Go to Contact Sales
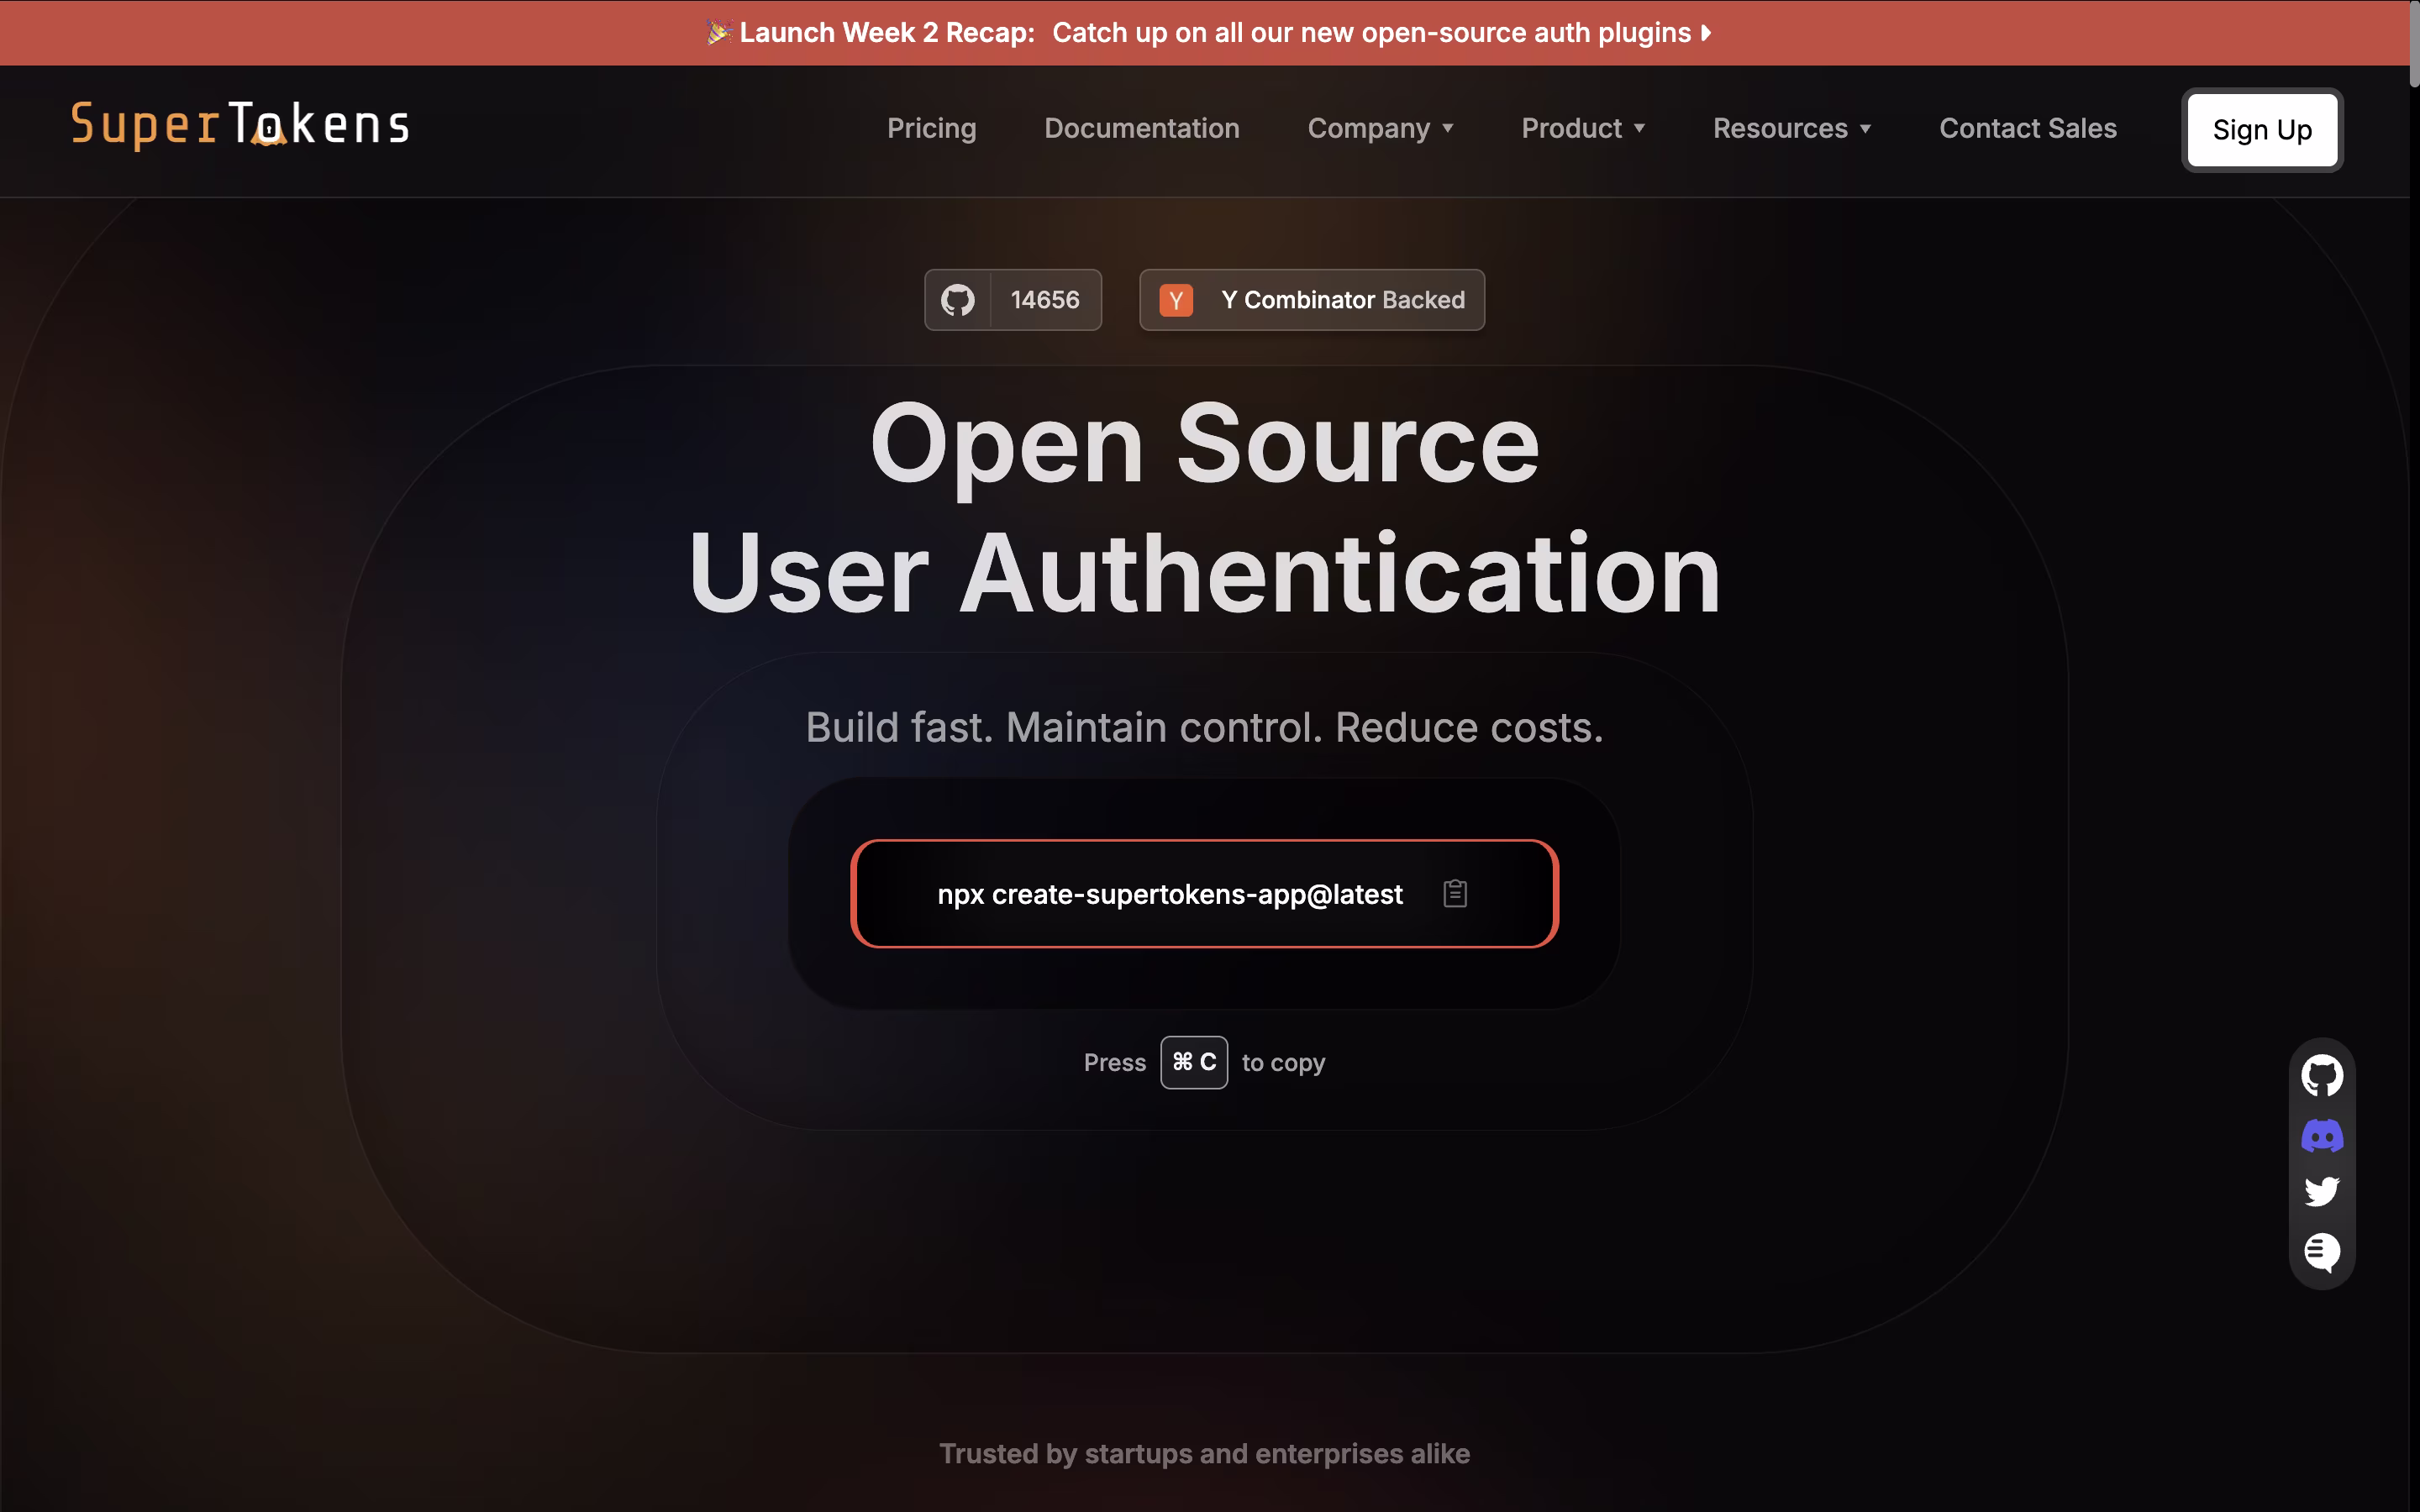Viewport: 2420px width, 1512px height. 2027,128
